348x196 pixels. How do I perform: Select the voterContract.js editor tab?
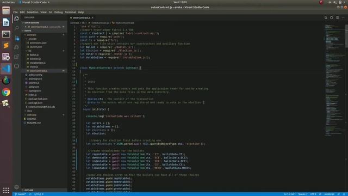pyautogui.click(x=82, y=17)
